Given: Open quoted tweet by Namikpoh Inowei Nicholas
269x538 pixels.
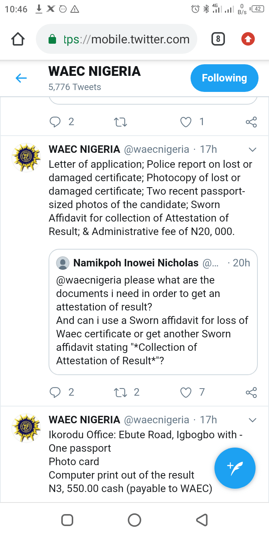Looking at the screenshot, I should (153, 312).
